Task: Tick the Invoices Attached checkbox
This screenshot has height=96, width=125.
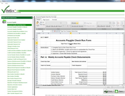Action: pyautogui.click(x=71, y=74)
